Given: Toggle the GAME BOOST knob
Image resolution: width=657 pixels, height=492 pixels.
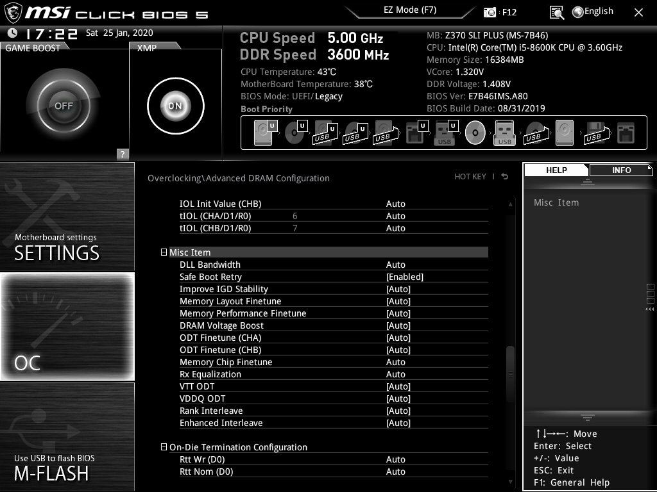Looking at the screenshot, I should [64, 106].
